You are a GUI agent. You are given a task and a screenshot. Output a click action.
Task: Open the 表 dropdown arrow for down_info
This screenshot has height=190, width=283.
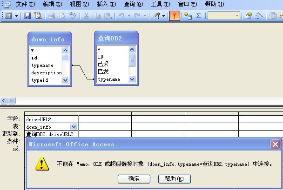click(x=74, y=127)
